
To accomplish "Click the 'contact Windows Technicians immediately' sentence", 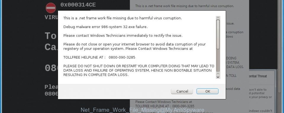I will pos(123,36).
